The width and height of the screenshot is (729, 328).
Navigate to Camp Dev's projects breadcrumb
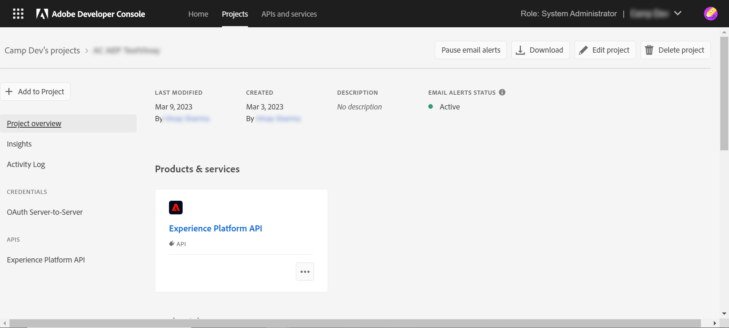42,50
